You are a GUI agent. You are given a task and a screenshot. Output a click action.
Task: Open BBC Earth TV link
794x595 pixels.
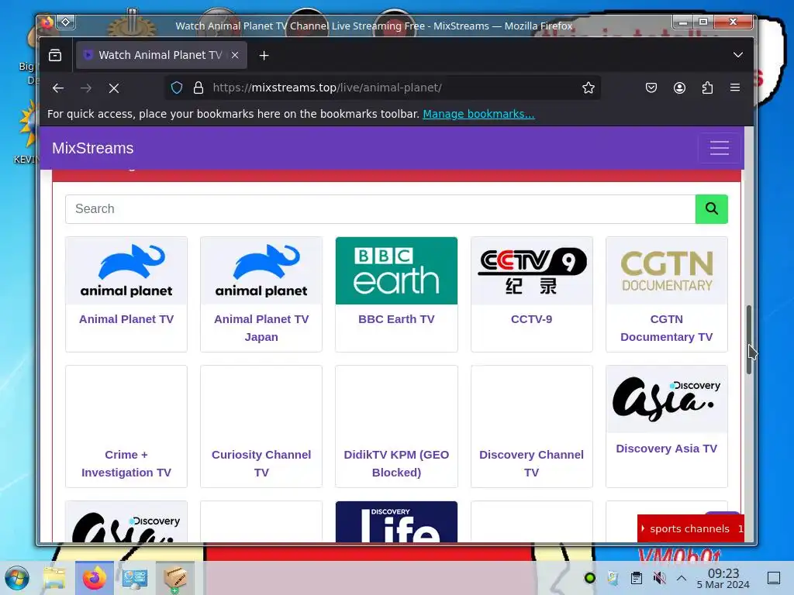[x=396, y=319]
